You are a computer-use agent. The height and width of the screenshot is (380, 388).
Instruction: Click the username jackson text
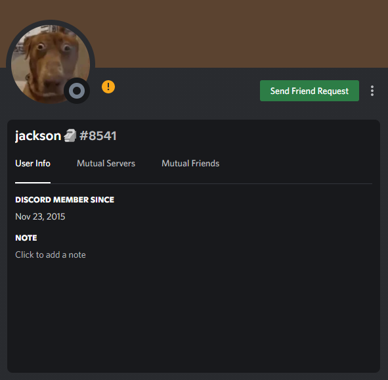(x=38, y=135)
